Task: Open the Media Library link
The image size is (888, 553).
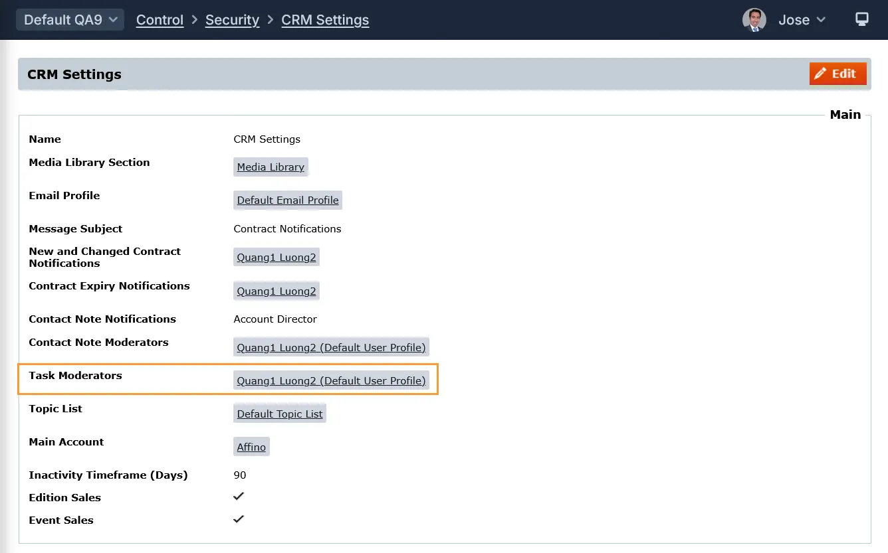Action: (271, 167)
